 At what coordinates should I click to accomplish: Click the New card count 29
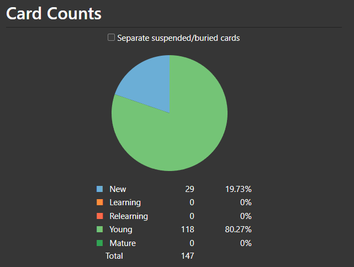[x=189, y=189]
